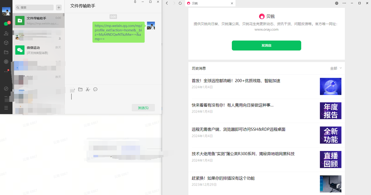Click the muted bell icon on second conversation

click(x=60, y=38)
